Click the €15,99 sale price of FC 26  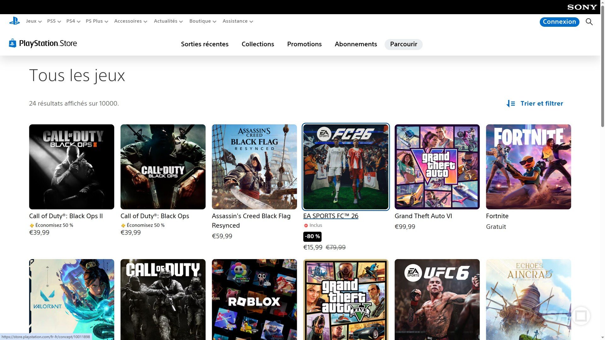coord(313,247)
